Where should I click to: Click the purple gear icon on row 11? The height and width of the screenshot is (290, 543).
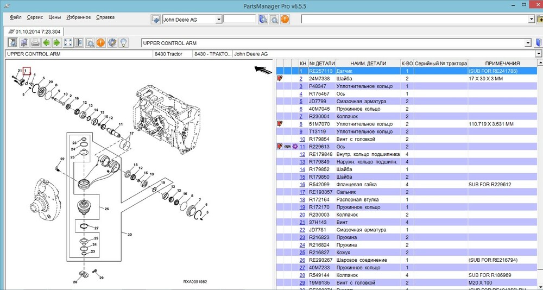(294, 147)
